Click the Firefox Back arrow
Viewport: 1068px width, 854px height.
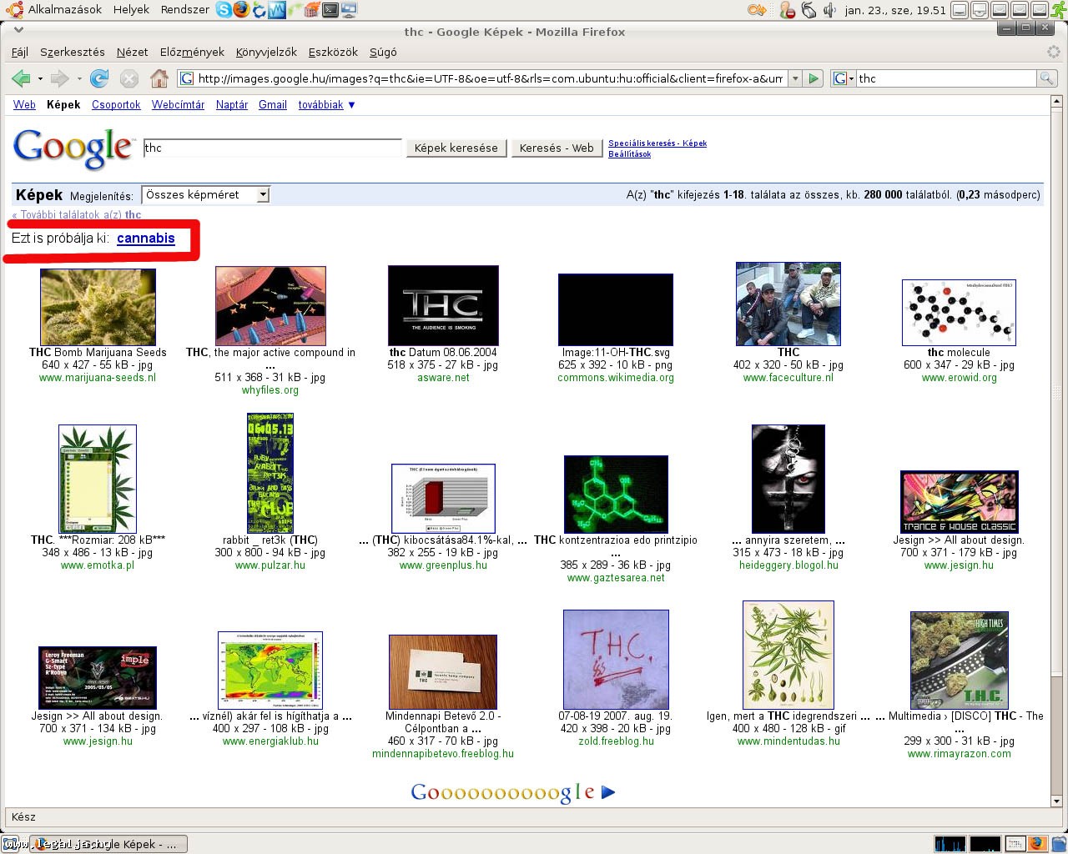21,78
